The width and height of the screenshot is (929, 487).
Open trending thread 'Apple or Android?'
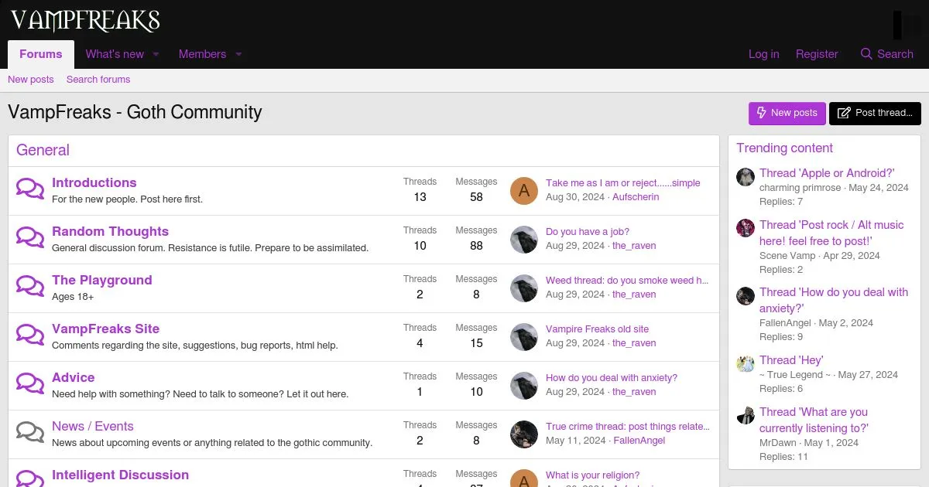pos(827,173)
